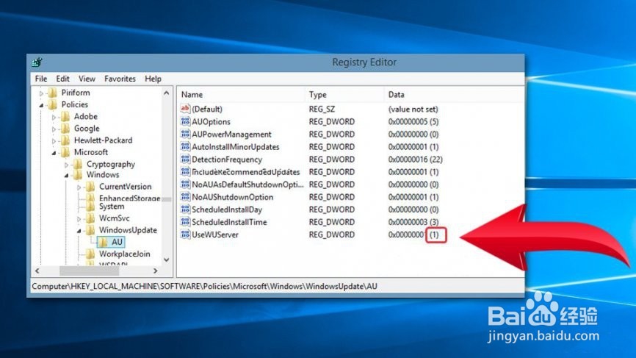Select the Piriform folder icon

pos(53,93)
